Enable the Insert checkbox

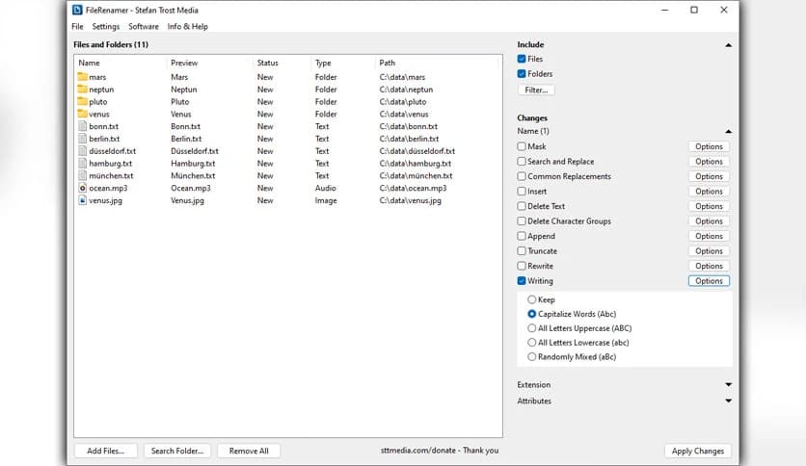click(522, 191)
